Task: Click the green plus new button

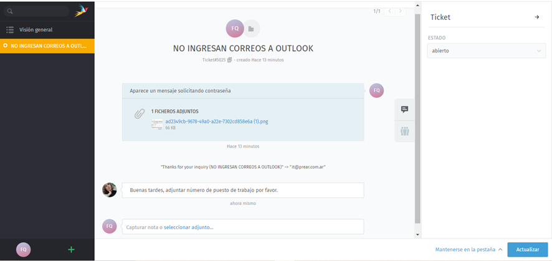Action: click(x=71, y=250)
